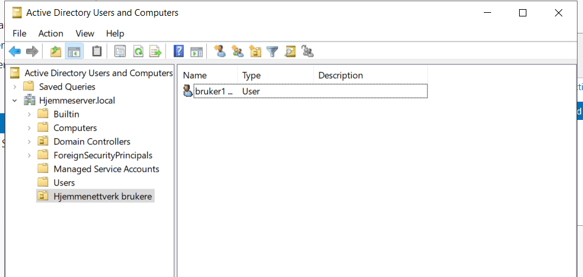583x277 pixels.
Task: Open Help with the question mark icon
Action: (179, 52)
